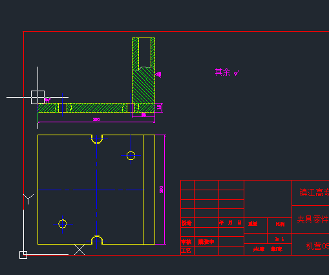Image resolution: width=329 pixels, height=275 pixels.
Task: Select the 工艺 title block label
Action: point(186,251)
